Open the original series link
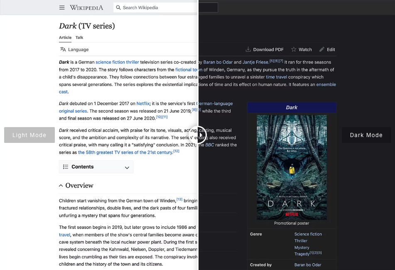The image size is (395, 270). (x=73, y=111)
